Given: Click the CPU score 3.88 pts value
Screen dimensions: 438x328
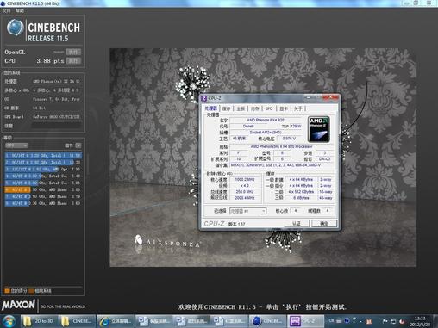Looking at the screenshot, I should 50,61.
